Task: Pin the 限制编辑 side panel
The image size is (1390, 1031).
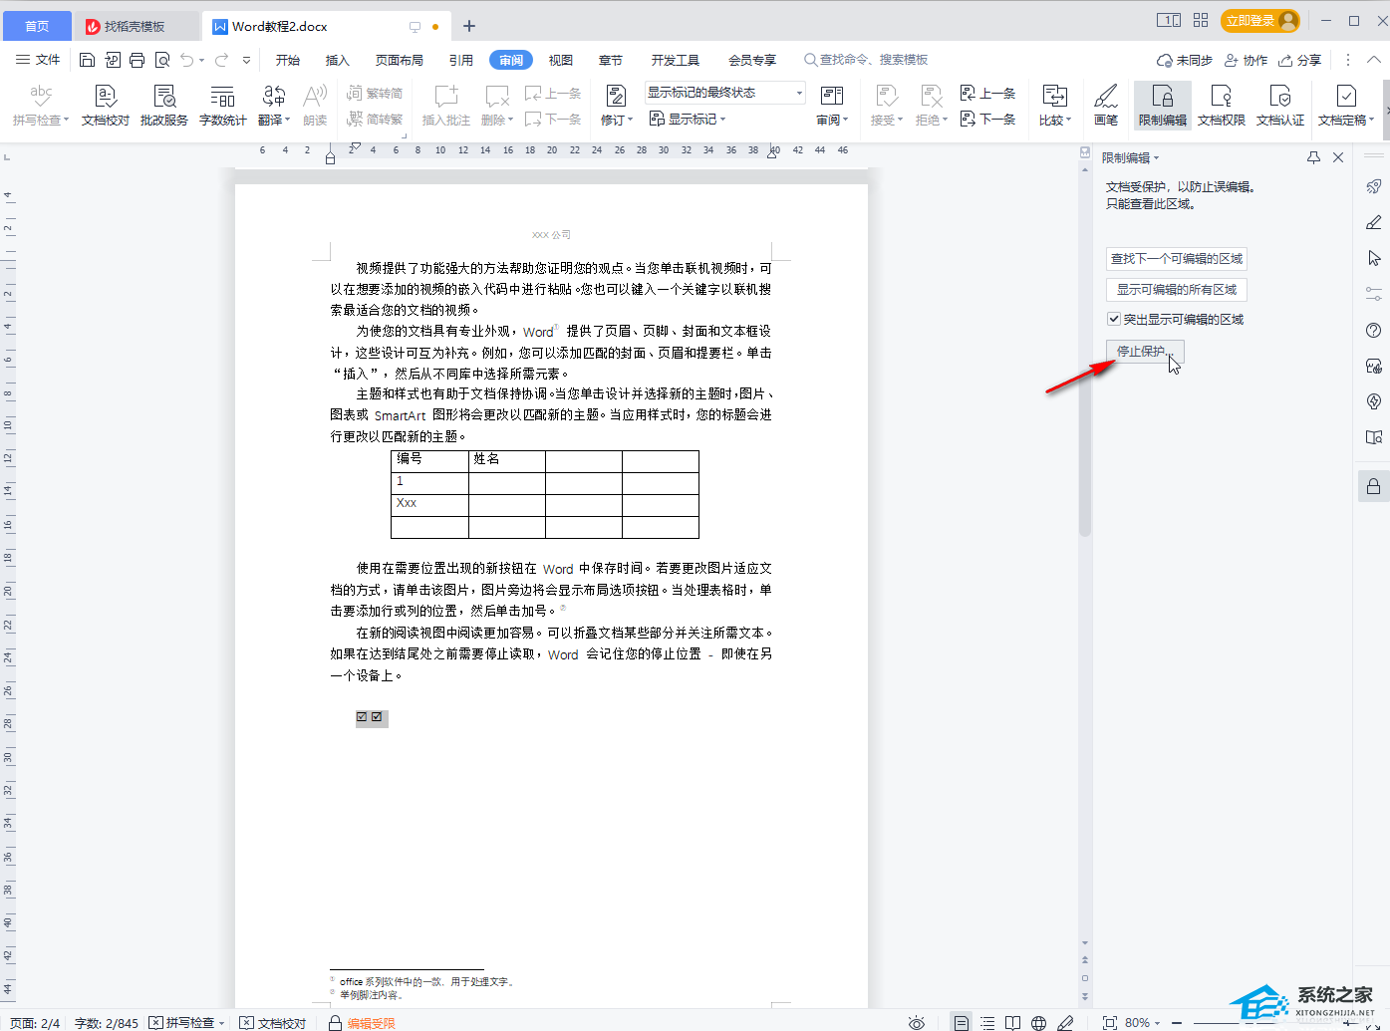Action: coord(1313,157)
